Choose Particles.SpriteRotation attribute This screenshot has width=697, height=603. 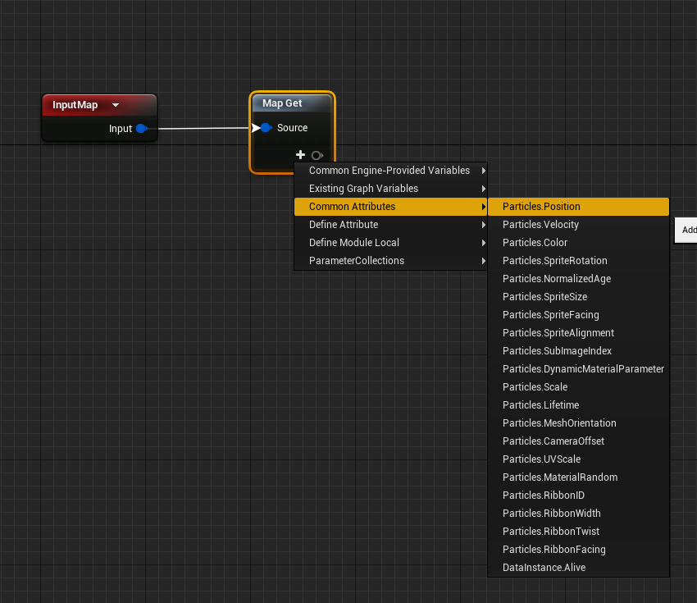point(578,261)
